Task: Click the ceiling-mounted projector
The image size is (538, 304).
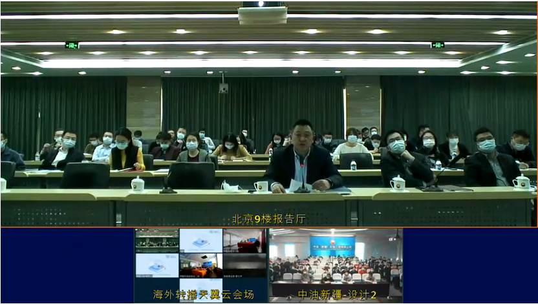Action: click(x=262, y=13)
